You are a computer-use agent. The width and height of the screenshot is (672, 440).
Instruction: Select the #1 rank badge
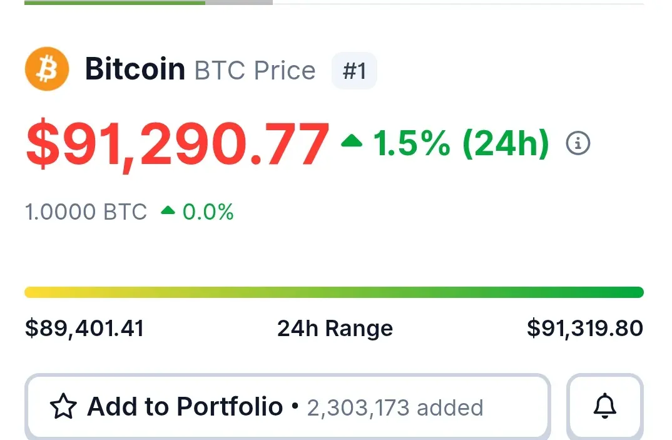pos(354,71)
